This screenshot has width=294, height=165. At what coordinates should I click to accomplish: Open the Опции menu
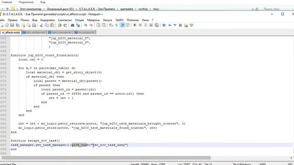click(79, 20)
